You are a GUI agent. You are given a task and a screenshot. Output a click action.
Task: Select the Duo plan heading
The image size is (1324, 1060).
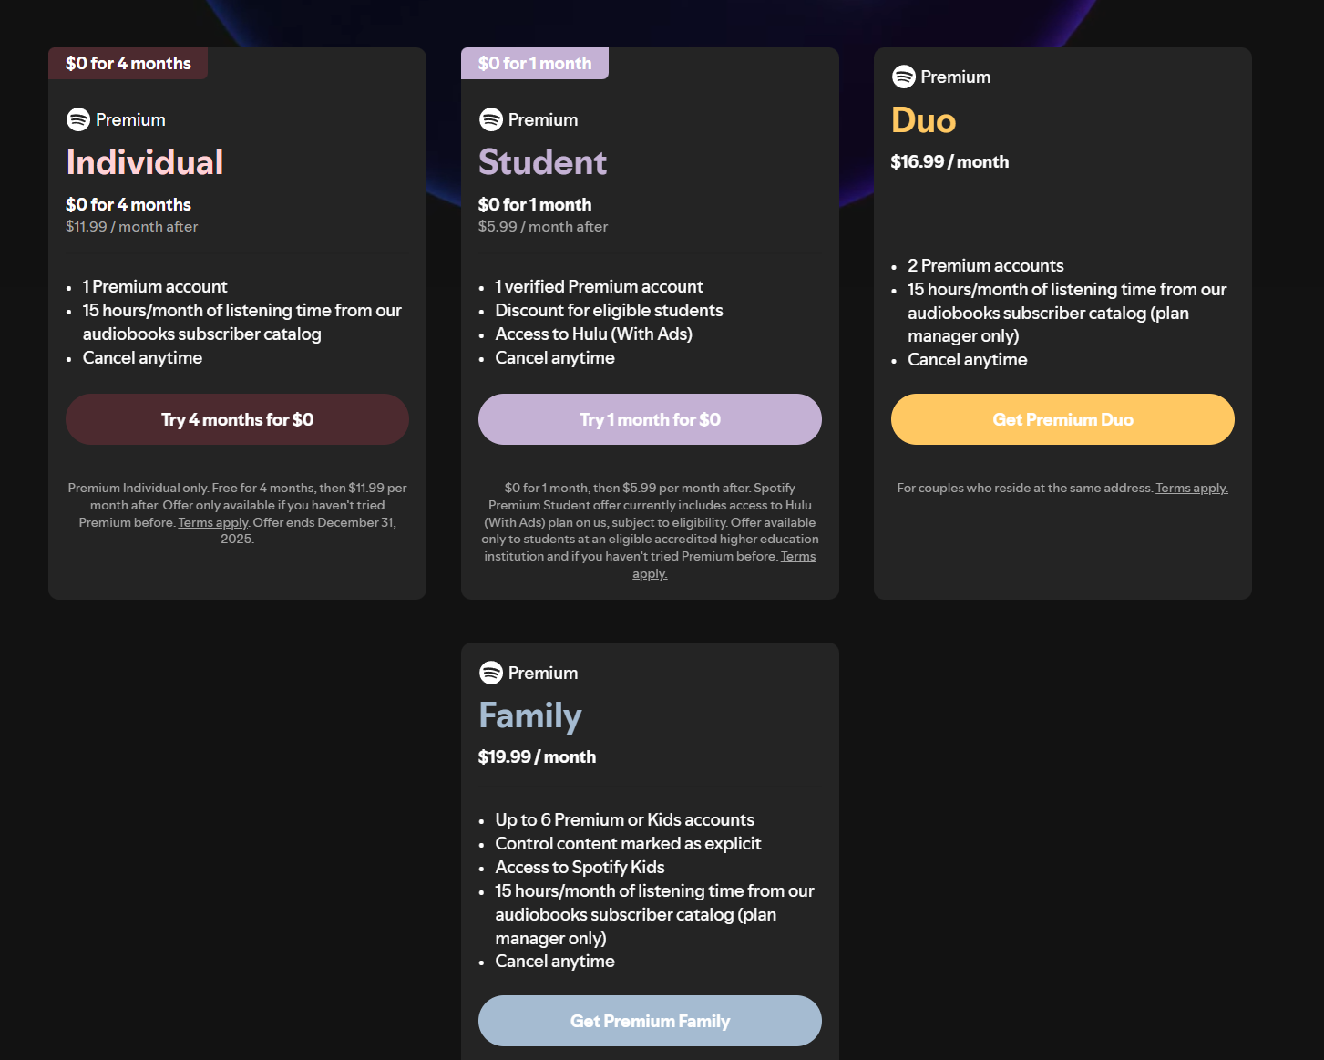click(x=923, y=120)
